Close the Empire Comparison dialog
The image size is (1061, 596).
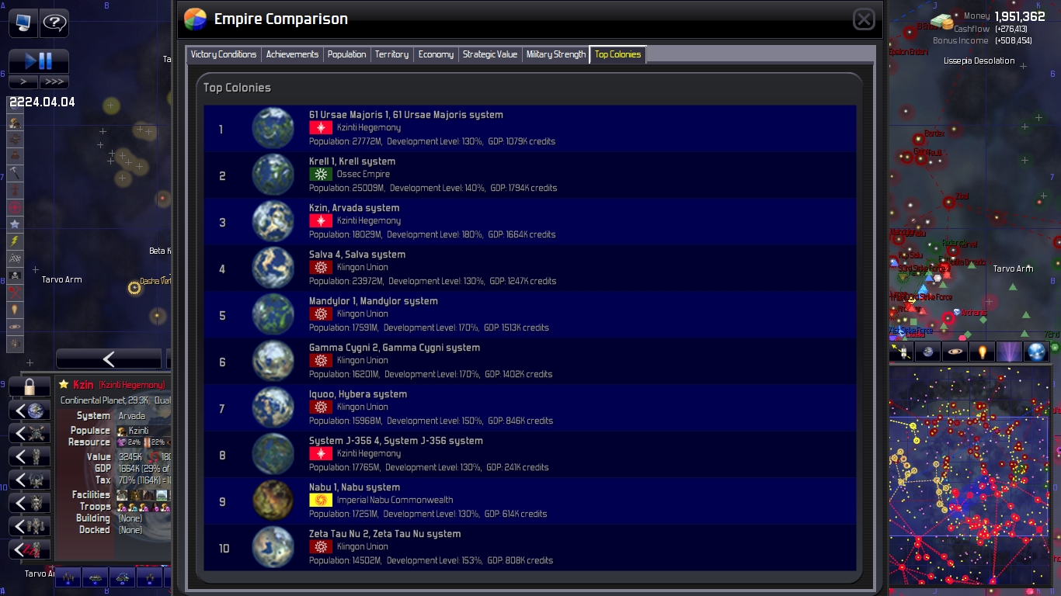[x=864, y=19]
